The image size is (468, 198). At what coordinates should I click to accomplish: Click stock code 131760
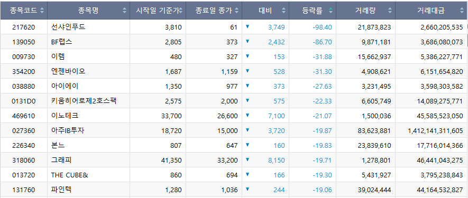tap(24, 190)
